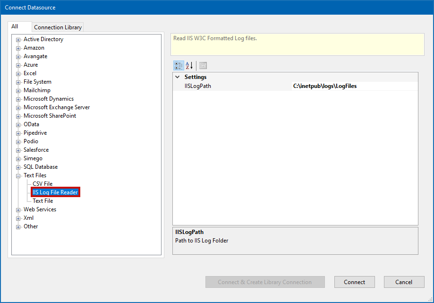Expand the Azure node
The height and width of the screenshot is (303, 434).
tap(18, 65)
